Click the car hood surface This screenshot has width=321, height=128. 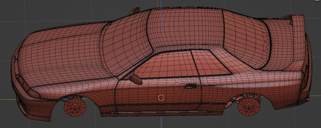click(63, 55)
